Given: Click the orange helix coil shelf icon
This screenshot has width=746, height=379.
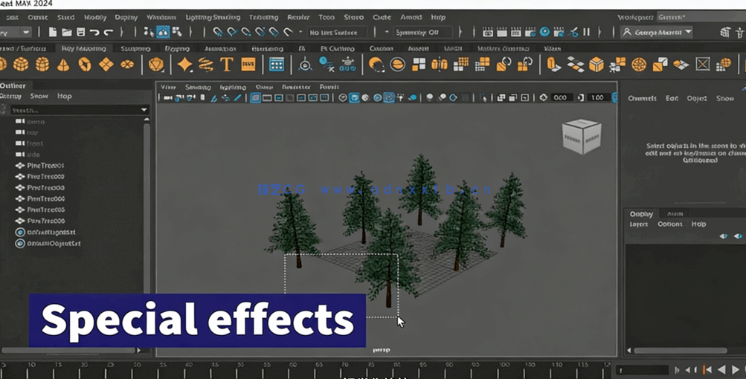Looking at the screenshot, I should click(x=208, y=65).
